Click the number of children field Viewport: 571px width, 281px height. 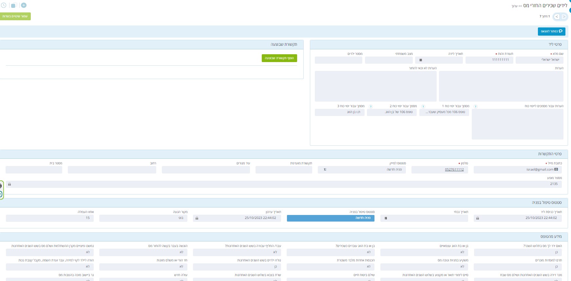pos(338,60)
